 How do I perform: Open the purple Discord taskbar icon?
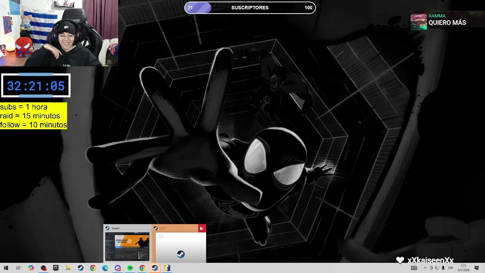click(x=117, y=268)
